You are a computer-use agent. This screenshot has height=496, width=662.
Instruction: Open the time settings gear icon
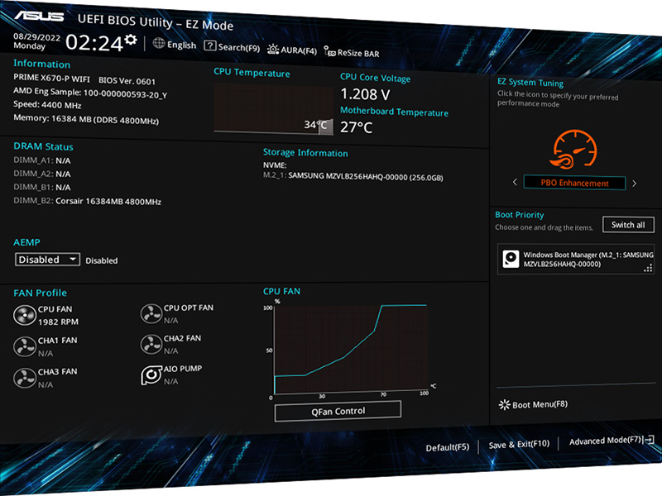(x=132, y=40)
